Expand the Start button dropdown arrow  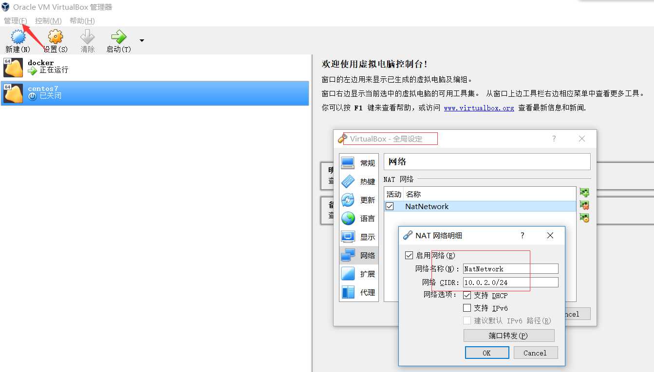(x=142, y=40)
